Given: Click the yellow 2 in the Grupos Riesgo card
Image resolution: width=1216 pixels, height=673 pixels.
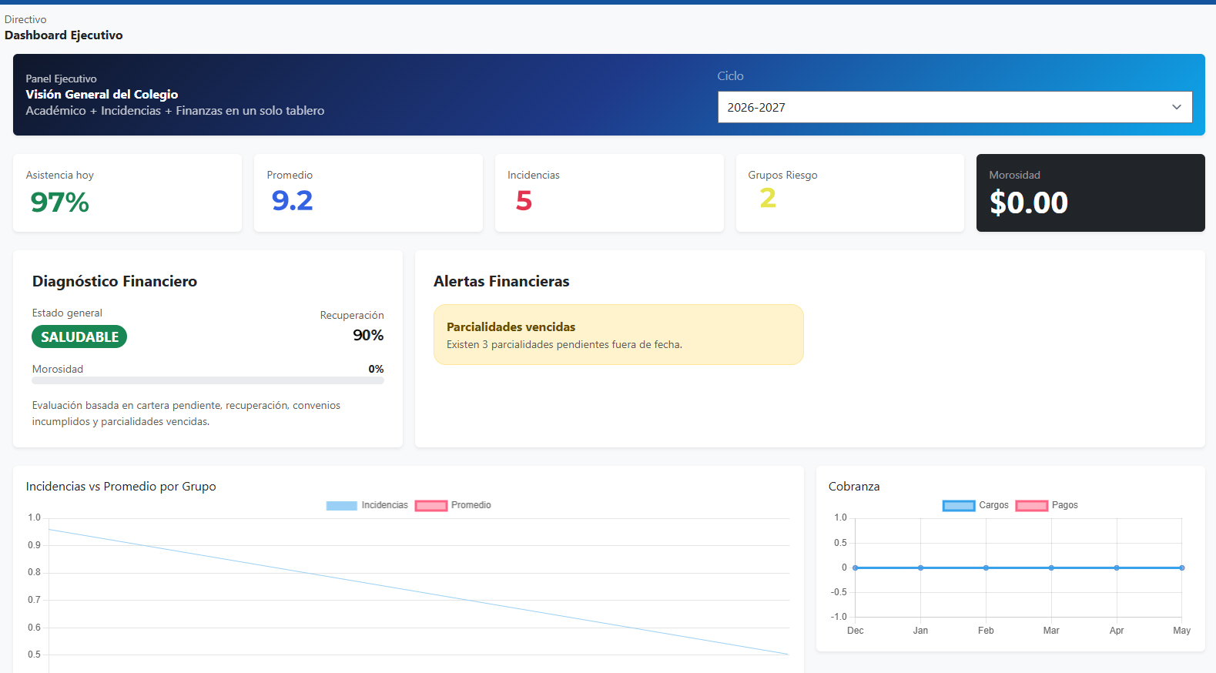Looking at the screenshot, I should [768, 198].
